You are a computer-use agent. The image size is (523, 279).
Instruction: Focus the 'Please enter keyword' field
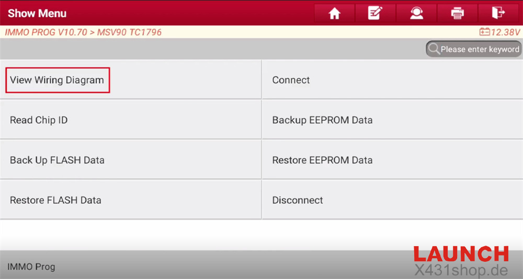479,49
